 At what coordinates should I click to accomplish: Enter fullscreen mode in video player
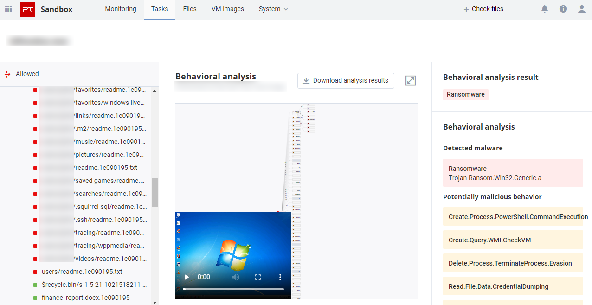tap(258, 277)
